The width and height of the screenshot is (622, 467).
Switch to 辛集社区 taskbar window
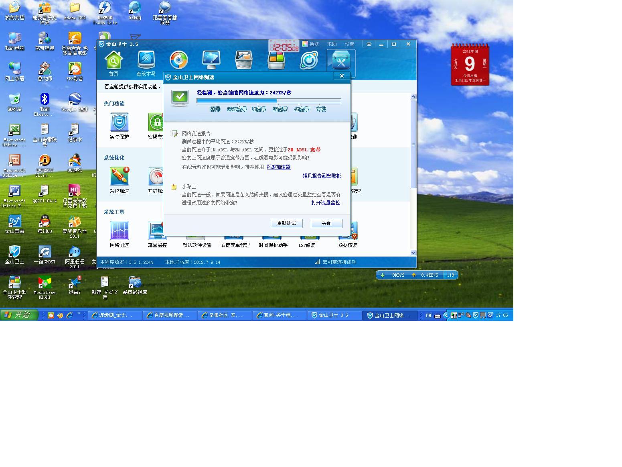[225, 316]
